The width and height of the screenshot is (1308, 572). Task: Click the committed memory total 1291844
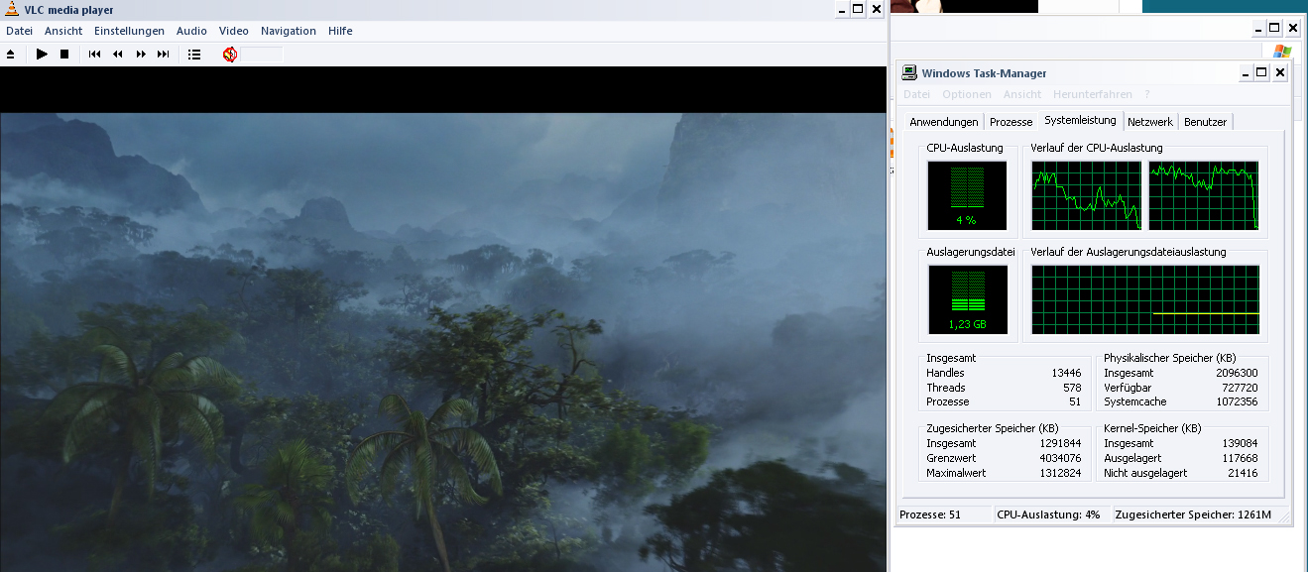[1059, 443]
